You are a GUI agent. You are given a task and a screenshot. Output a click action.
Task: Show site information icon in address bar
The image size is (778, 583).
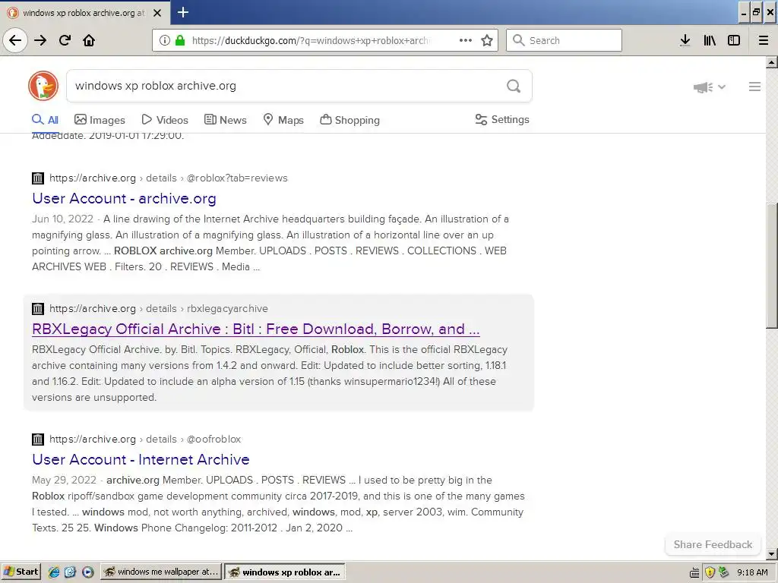[x=165, y=40]
